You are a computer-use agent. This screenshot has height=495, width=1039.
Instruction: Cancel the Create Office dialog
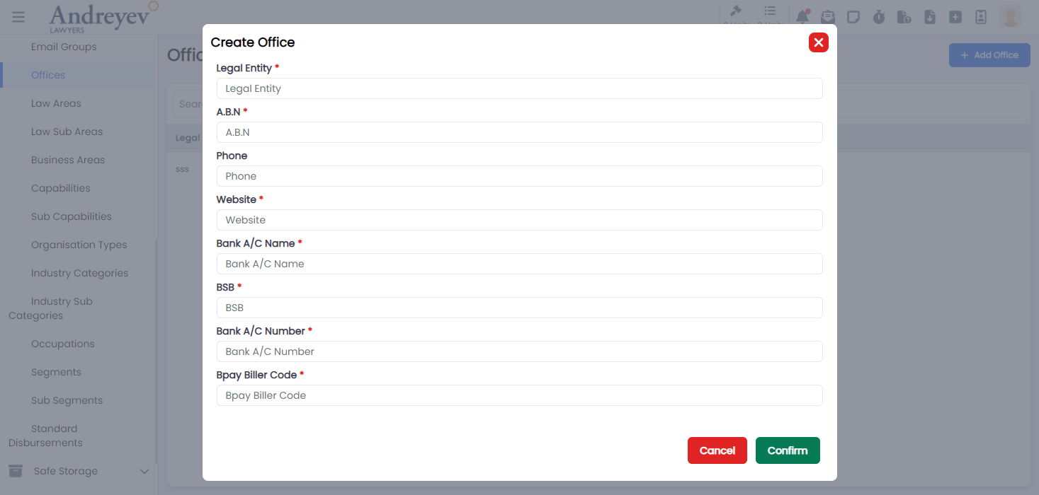(717, 450)
